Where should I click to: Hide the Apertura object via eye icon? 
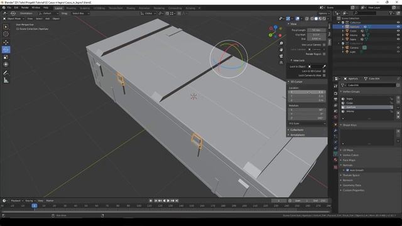398,26
